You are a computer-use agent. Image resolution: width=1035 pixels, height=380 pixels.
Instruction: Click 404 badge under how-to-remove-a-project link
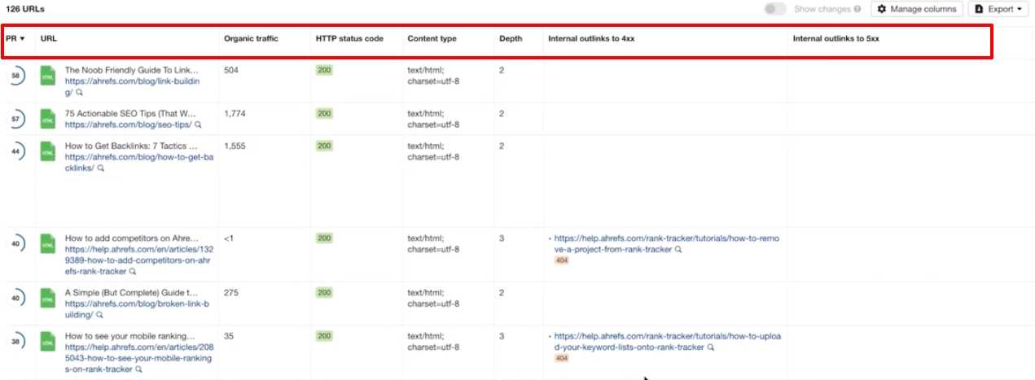561,260
